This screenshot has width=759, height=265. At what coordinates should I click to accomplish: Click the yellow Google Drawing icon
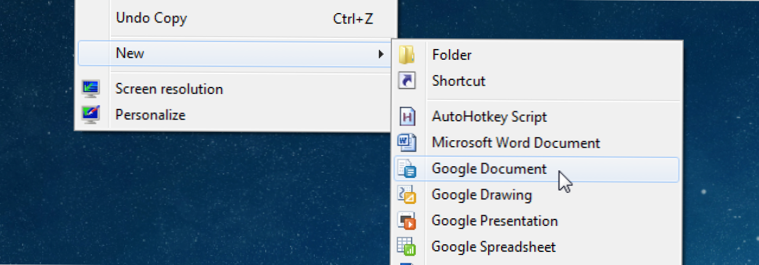click(407, 195)
